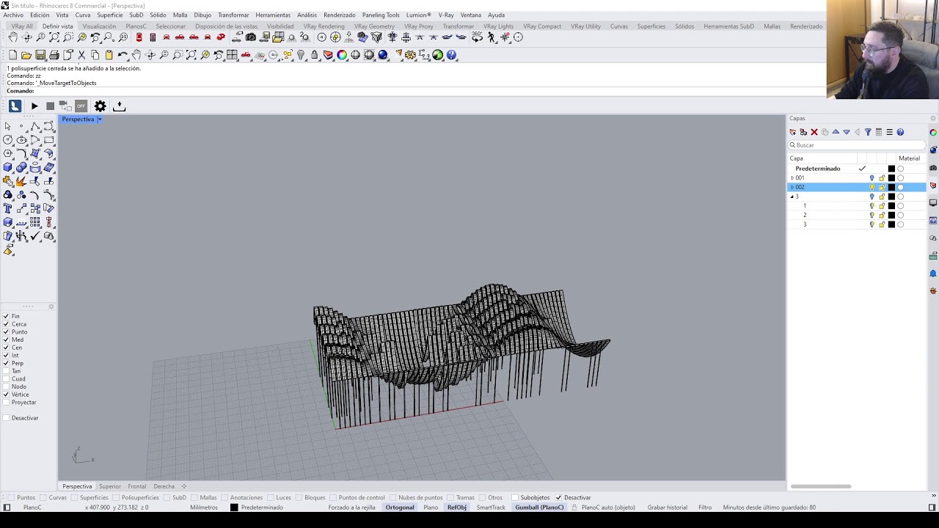The width and height of the screenshot is (939, 528).
Task: Click the Lock padlock icon in toolbar
Action: click(315, 55)
